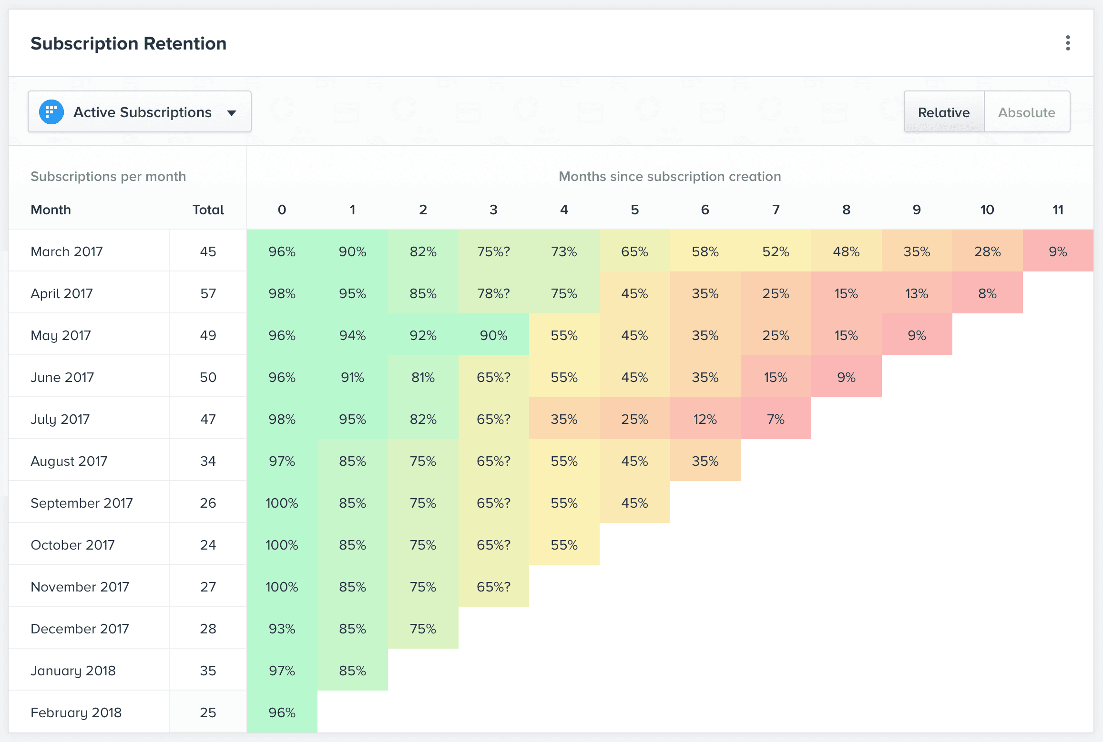Click the 35% cell in August 2017 row
The width and height of the screenshot is (1103, 742).
pyautogui.click(x=705, y=460)
